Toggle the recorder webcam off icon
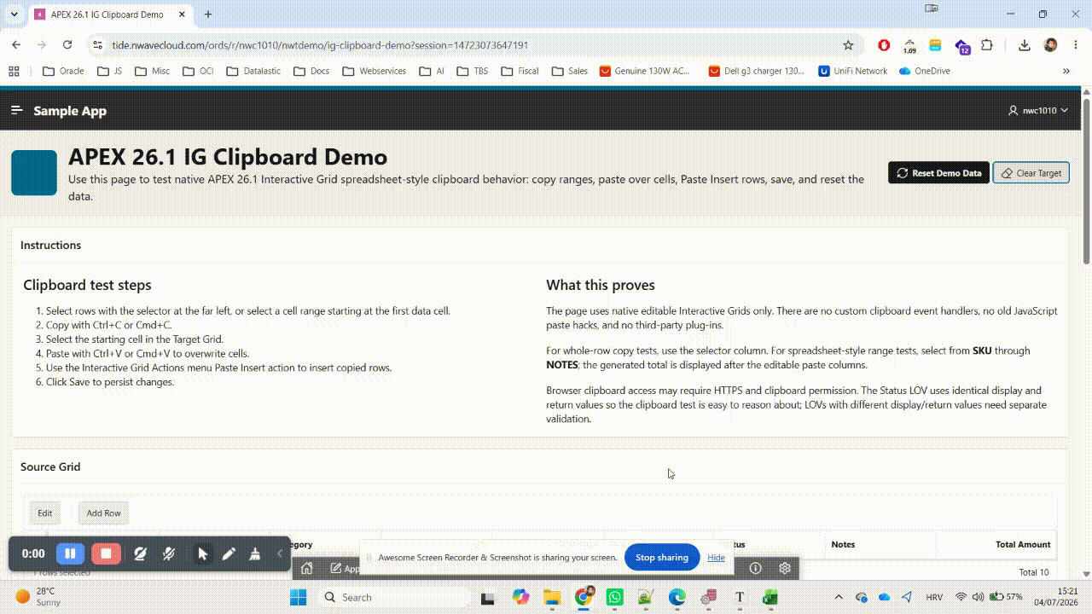This screenshot has width=1092, height=614. tap(141, 553)
